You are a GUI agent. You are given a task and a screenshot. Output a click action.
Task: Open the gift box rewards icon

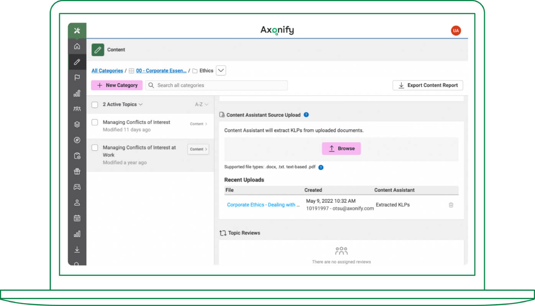(x=77, y=171)
